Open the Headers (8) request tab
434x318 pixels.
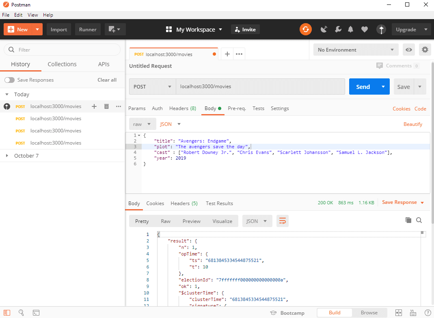(182, 108)
